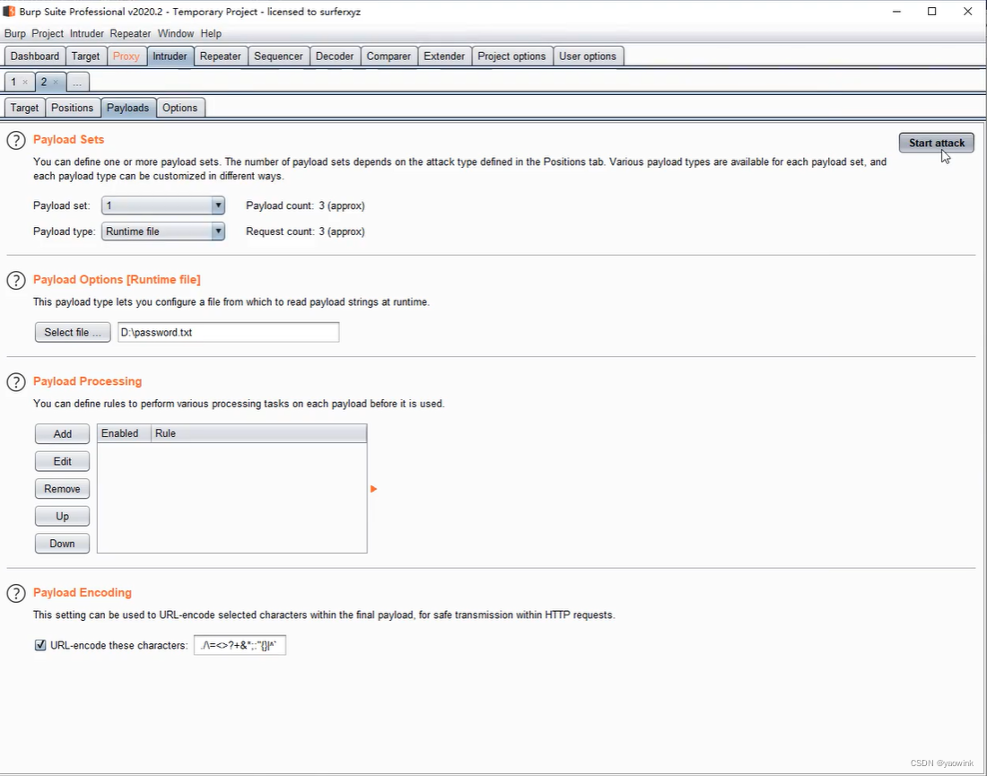
Task: Switch to the Sequencer tab
Action: click(x=278, y=56)
